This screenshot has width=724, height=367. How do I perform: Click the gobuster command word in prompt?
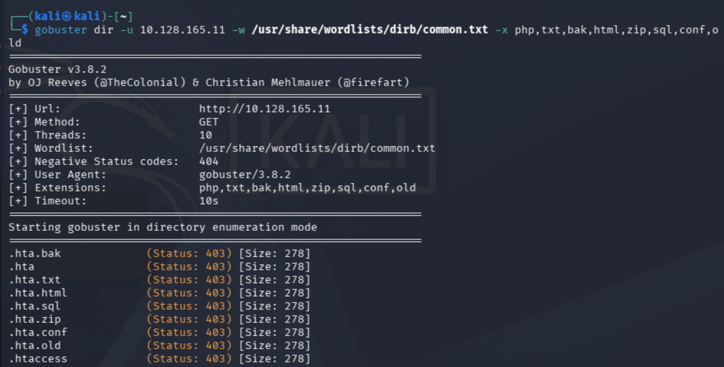pos(60,30)
